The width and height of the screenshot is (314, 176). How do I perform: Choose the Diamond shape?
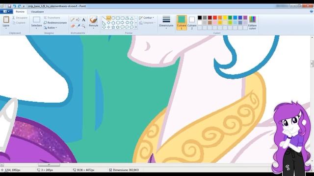click(x=108, y=23)
